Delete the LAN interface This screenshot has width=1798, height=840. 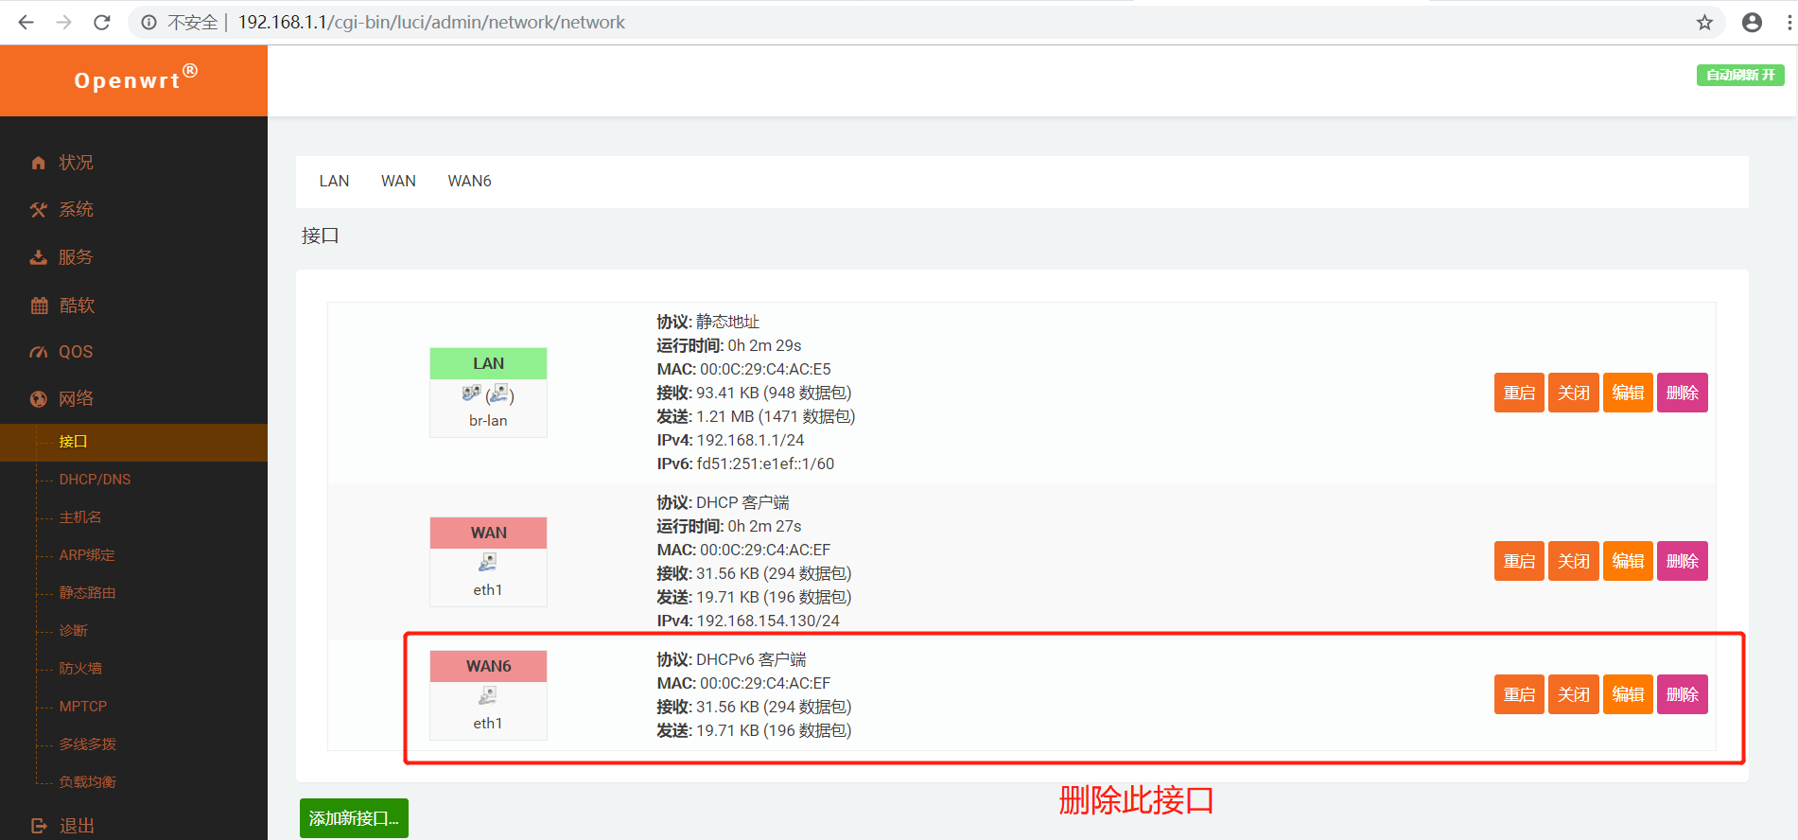click(1683, 393)
